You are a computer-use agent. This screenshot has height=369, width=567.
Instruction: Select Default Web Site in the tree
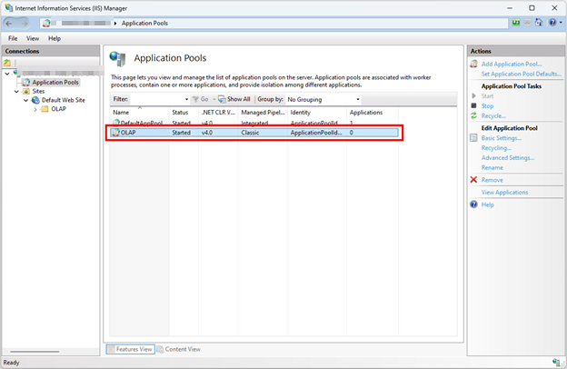(x=64, y=100)
